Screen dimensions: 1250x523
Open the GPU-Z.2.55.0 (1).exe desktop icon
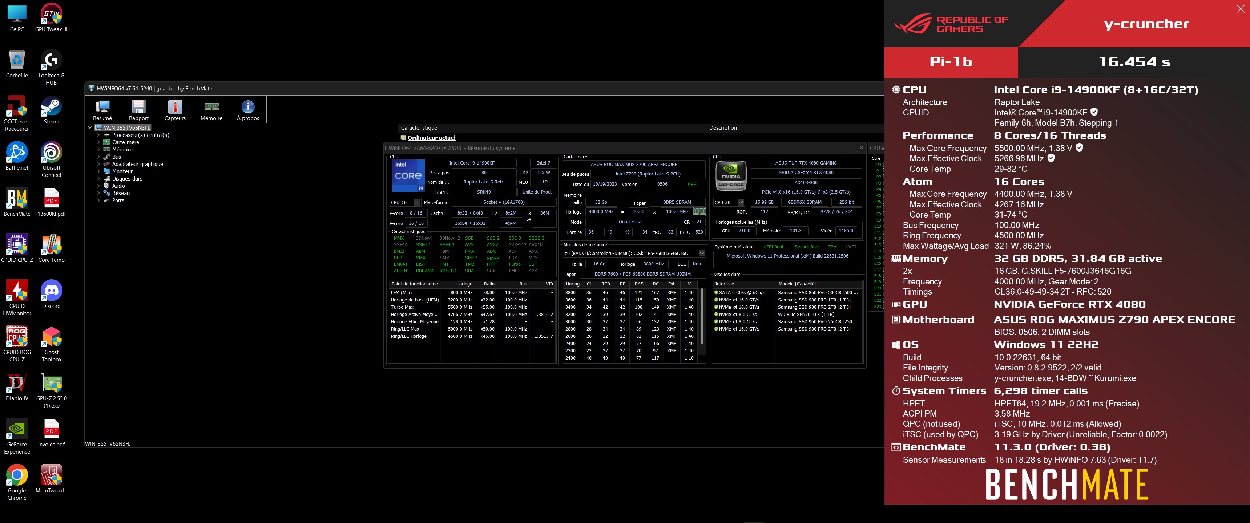pos(52,390)
